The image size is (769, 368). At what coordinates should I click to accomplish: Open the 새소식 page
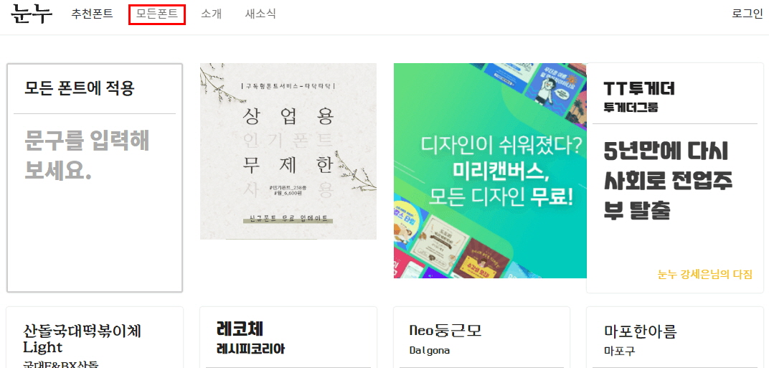(260, 14)
